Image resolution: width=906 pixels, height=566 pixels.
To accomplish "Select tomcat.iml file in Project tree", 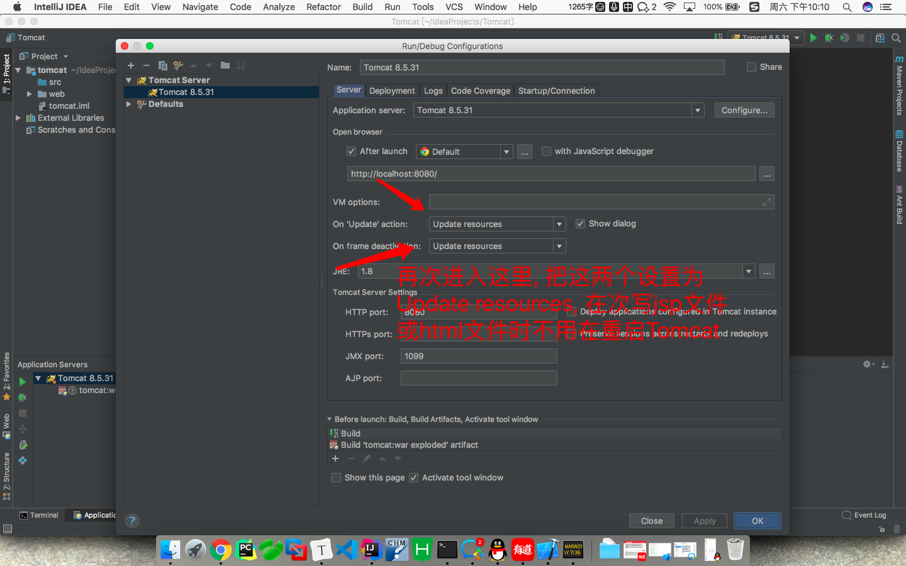I will [64, 106].
